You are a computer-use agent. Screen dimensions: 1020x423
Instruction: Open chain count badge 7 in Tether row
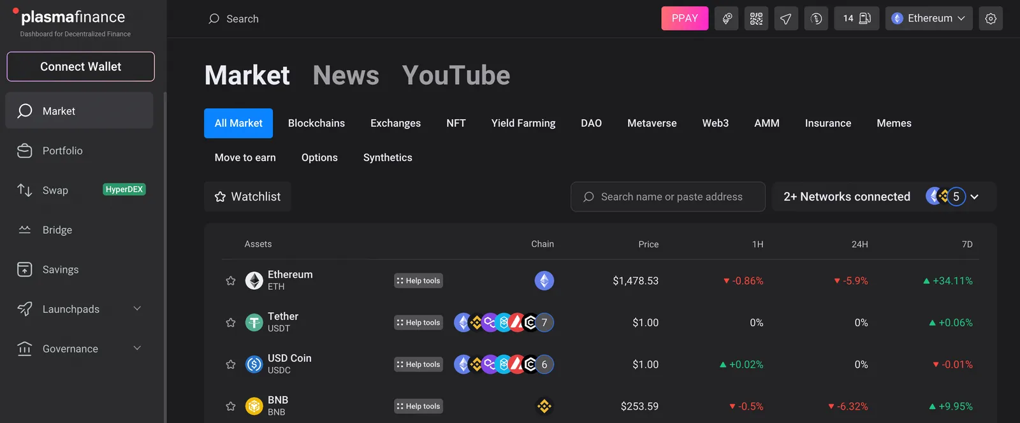tap(544, 322)
